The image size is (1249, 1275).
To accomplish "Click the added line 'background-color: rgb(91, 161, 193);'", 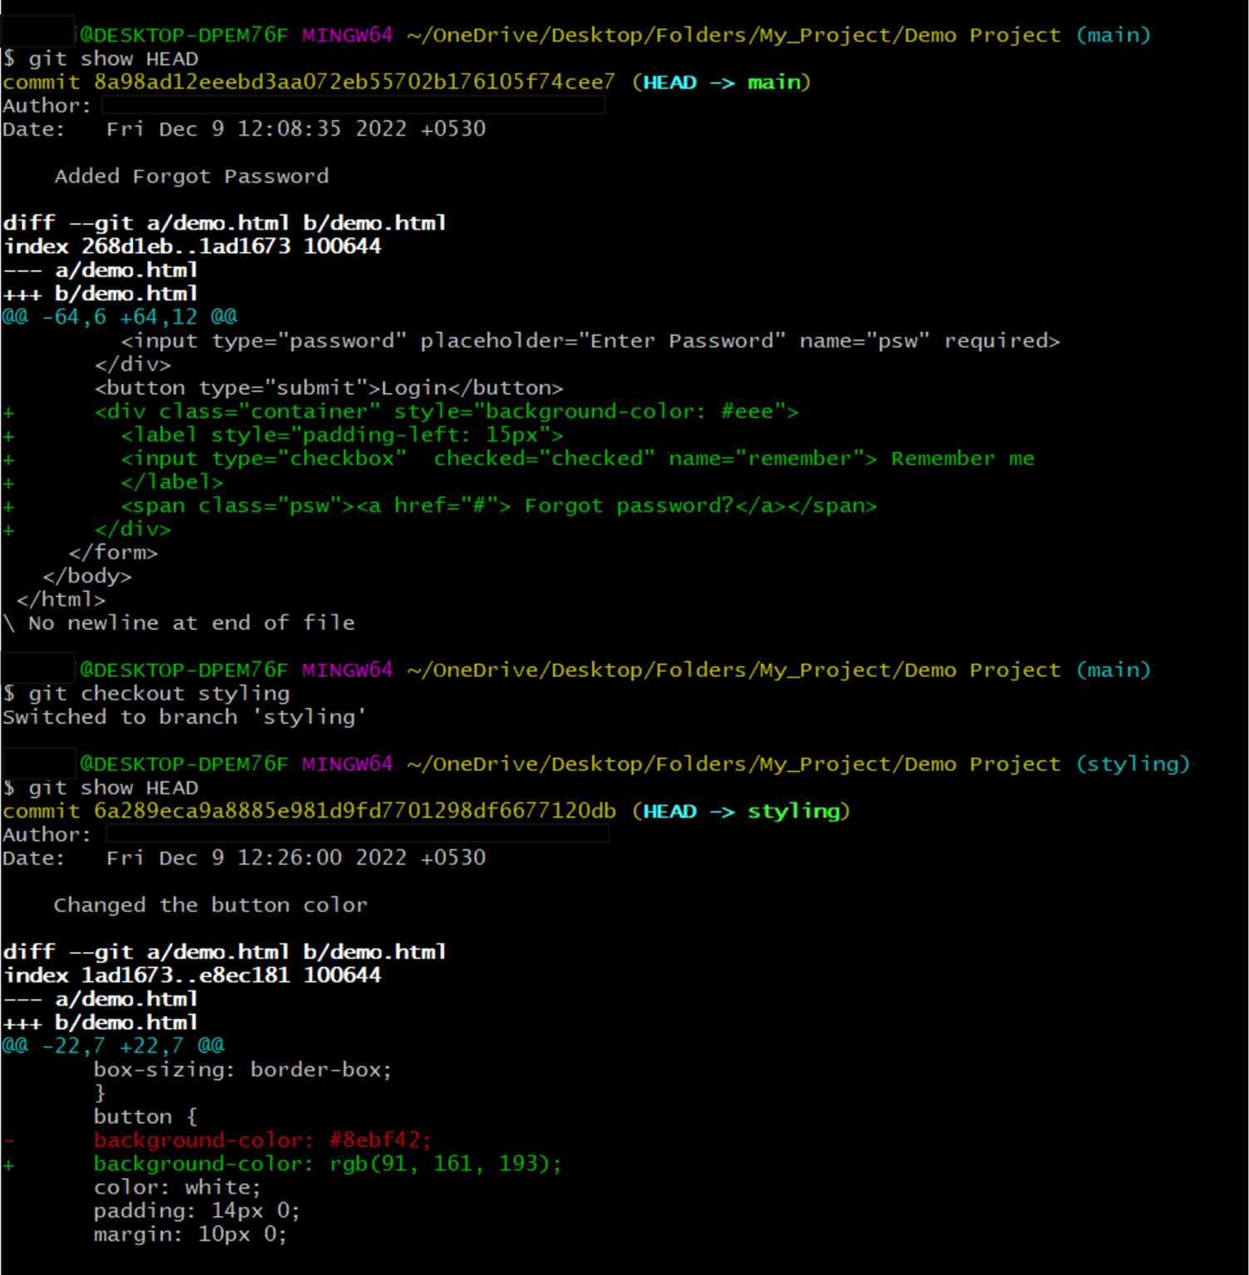I will (327, 1164).
